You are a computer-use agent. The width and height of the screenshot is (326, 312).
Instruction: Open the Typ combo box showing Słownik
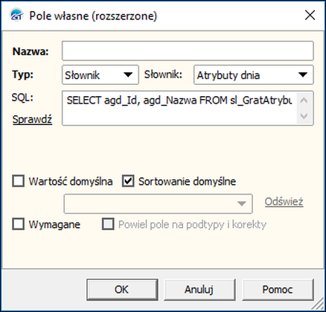pos(100,74)
